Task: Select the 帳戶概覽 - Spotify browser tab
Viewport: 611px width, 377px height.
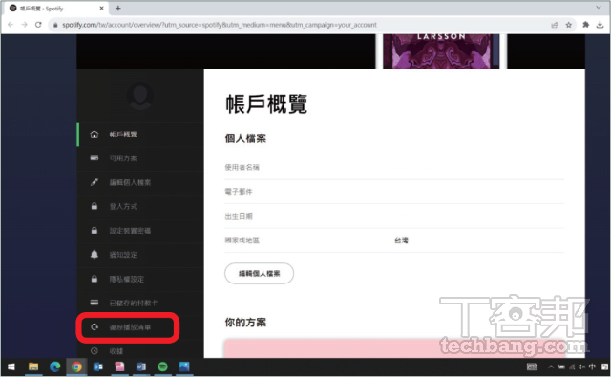Action: 56,9
